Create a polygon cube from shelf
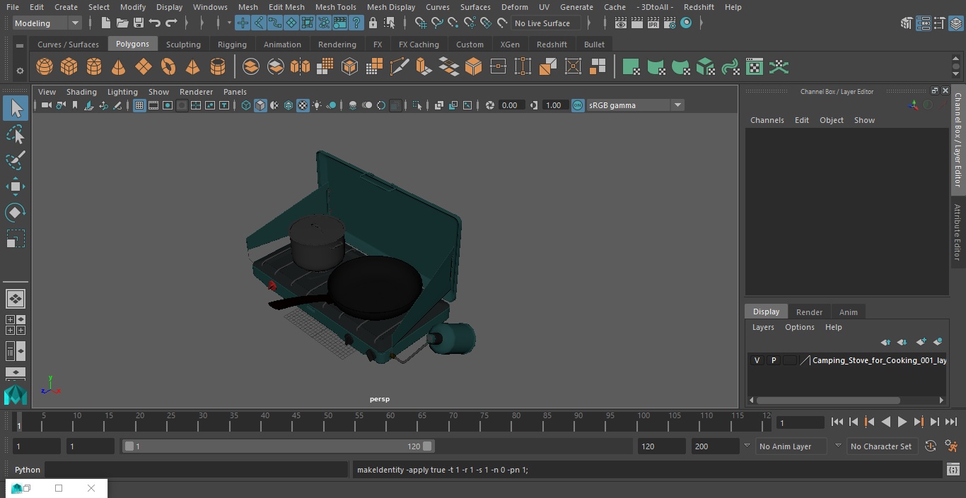The width and height of the screenshot is (966, 498). 69,67
